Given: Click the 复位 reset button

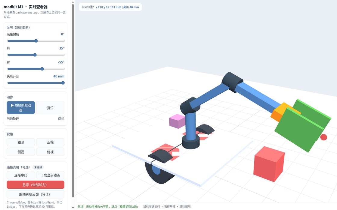Looking at the screenshot, I should pos(50,108).
